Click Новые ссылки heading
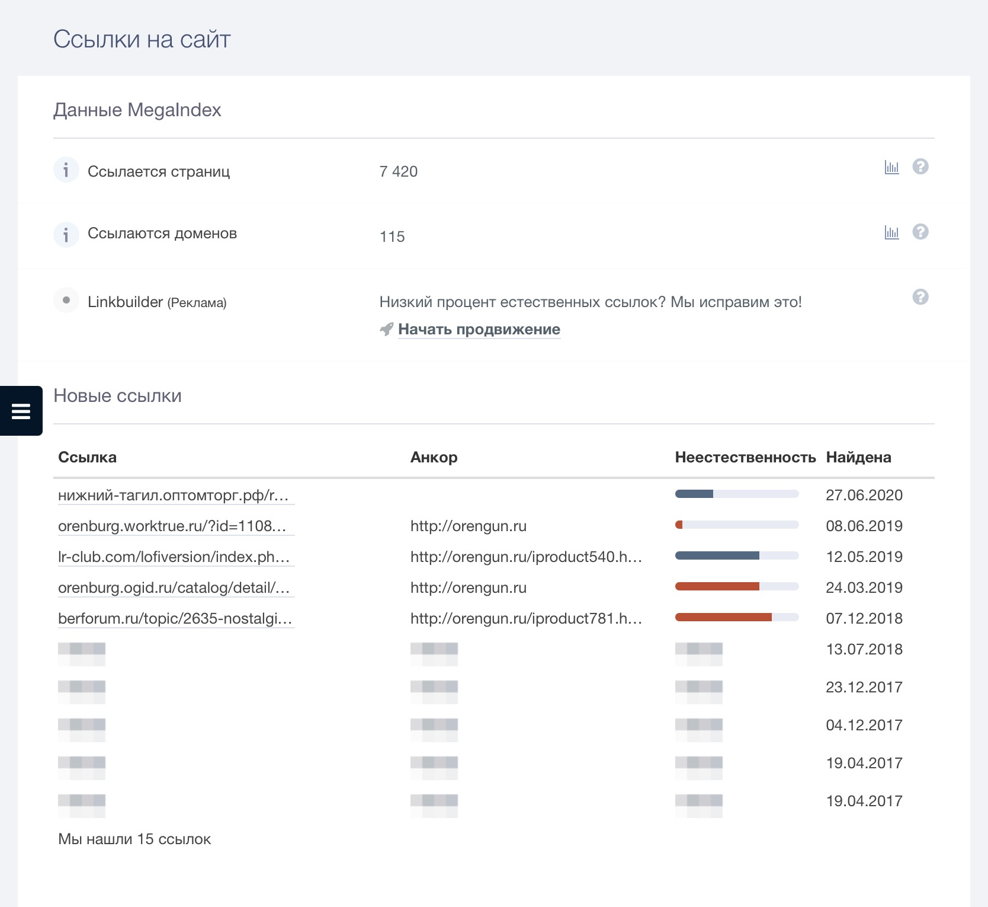The width and height of the screenshot is (988, 907). coord(117,396)
